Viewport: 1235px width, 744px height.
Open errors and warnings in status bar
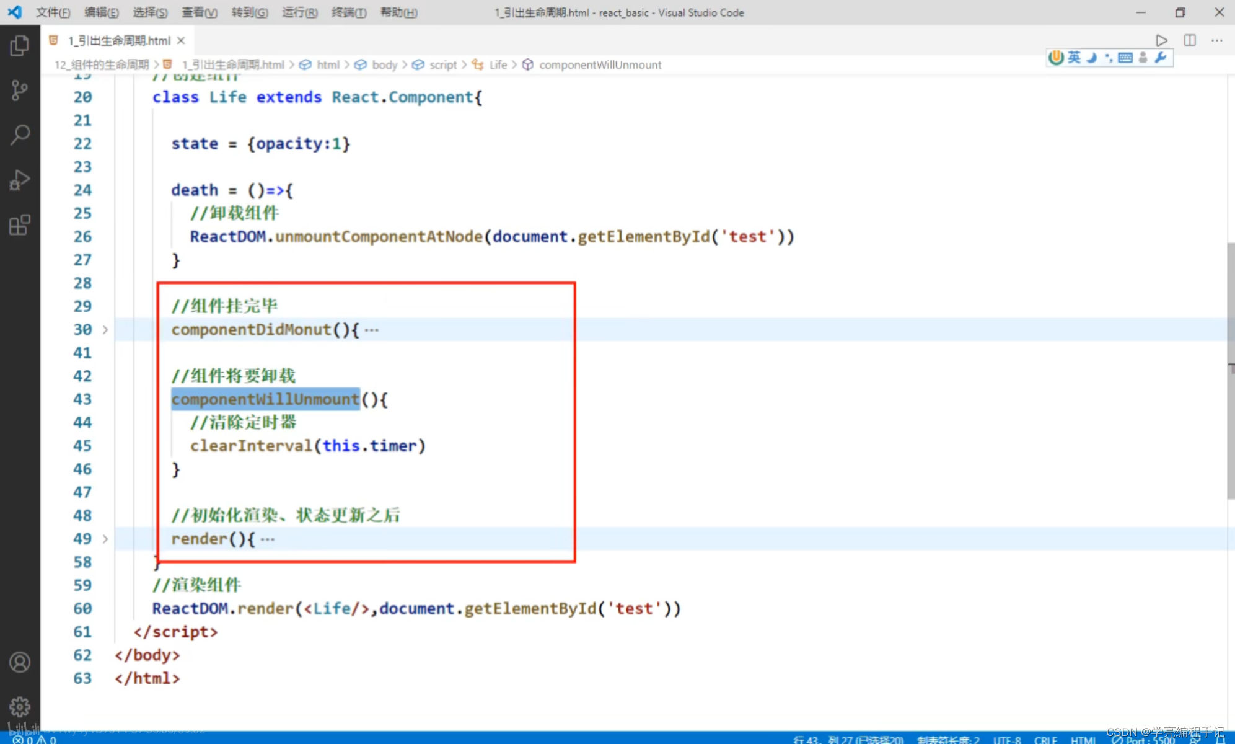35,739
